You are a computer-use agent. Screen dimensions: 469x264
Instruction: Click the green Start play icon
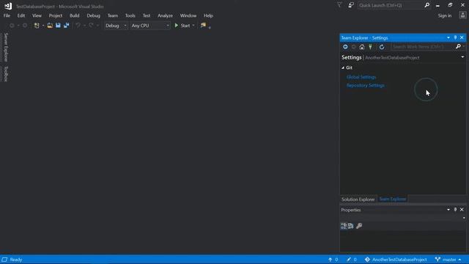pyautogui.click(x=177, y=26)
